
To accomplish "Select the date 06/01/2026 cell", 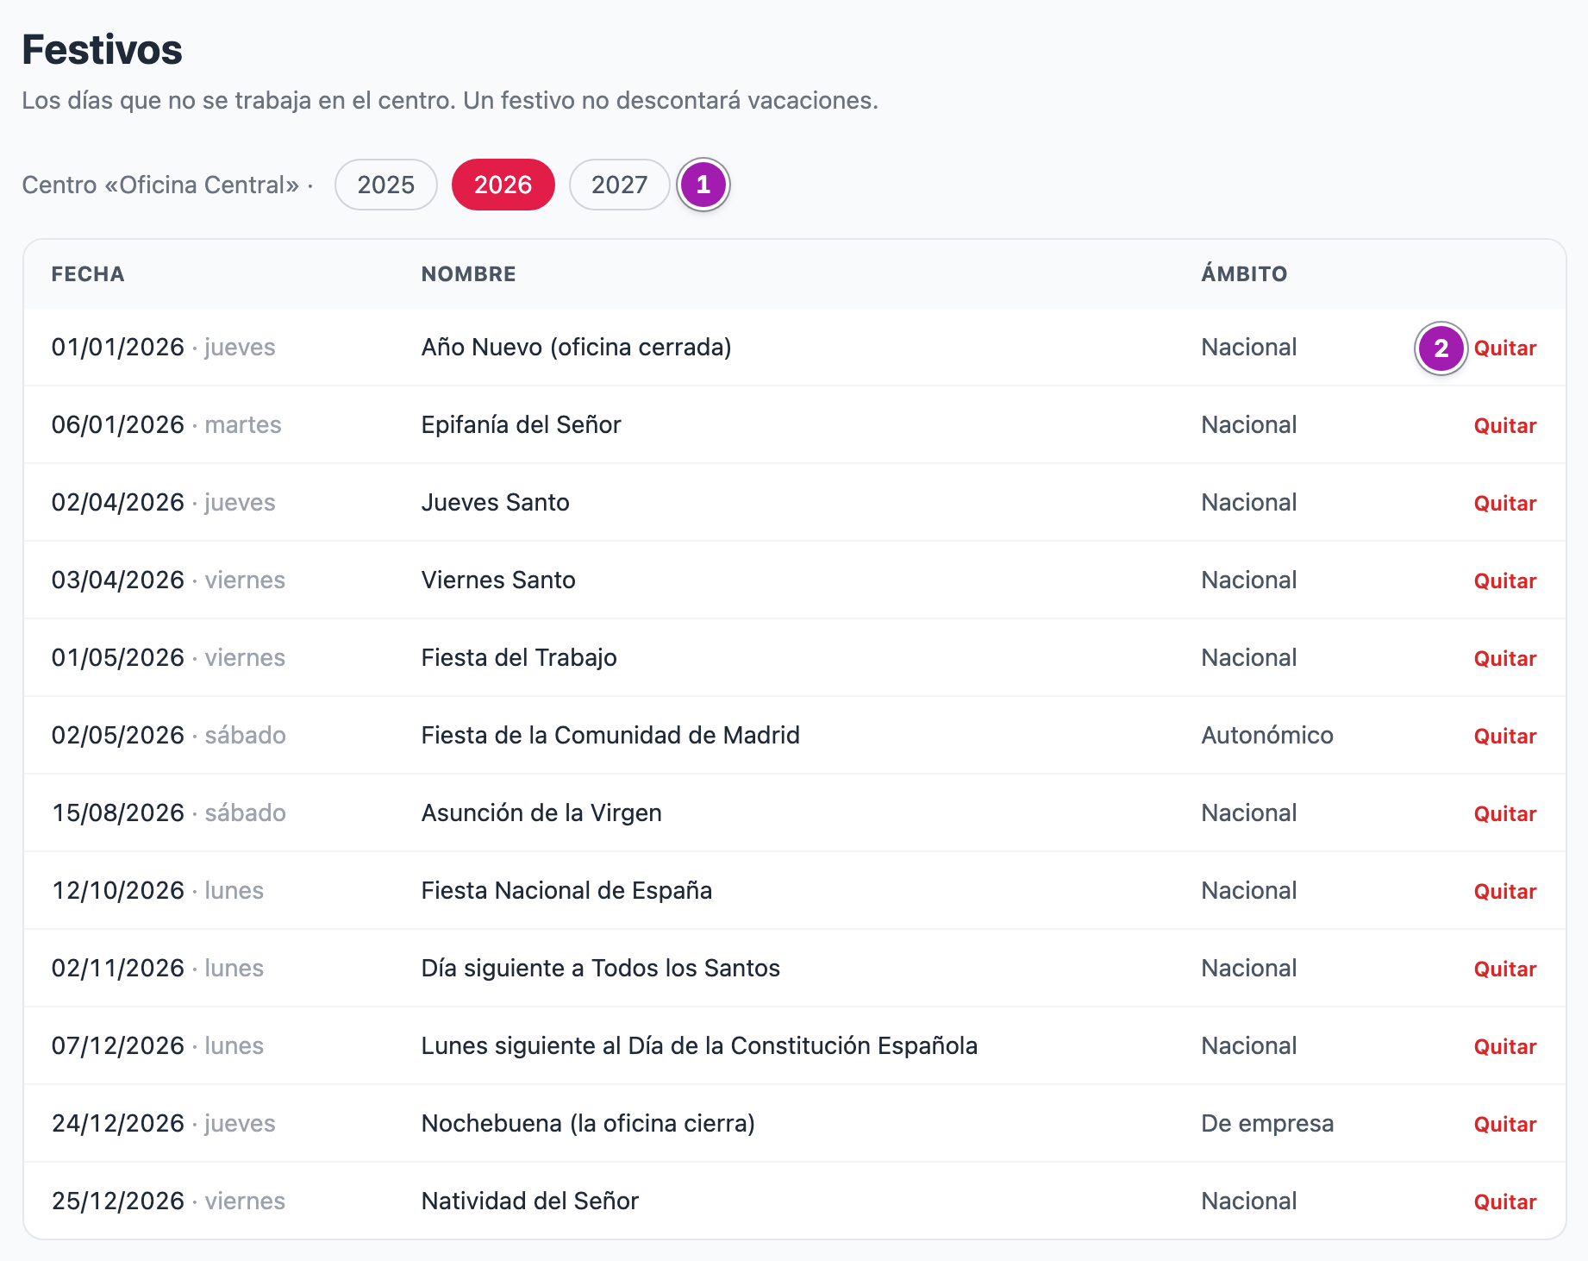I will [x=118, y=424].
